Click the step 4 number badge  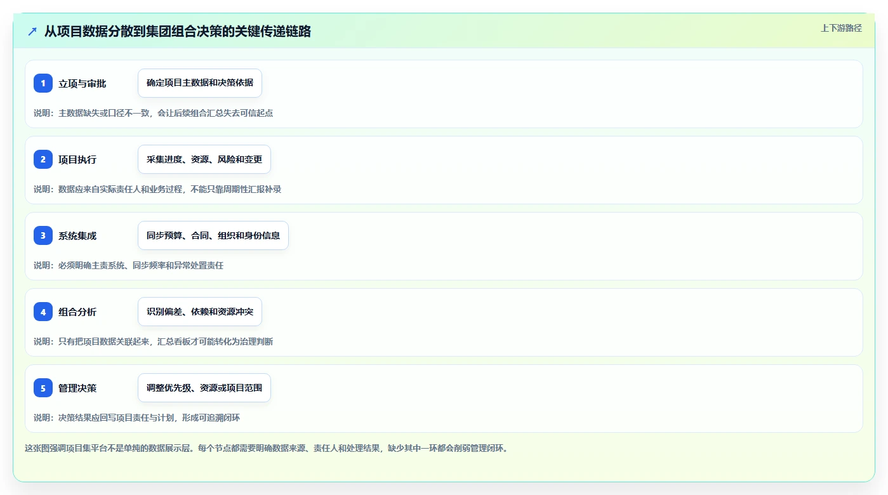tap(43, 312)
